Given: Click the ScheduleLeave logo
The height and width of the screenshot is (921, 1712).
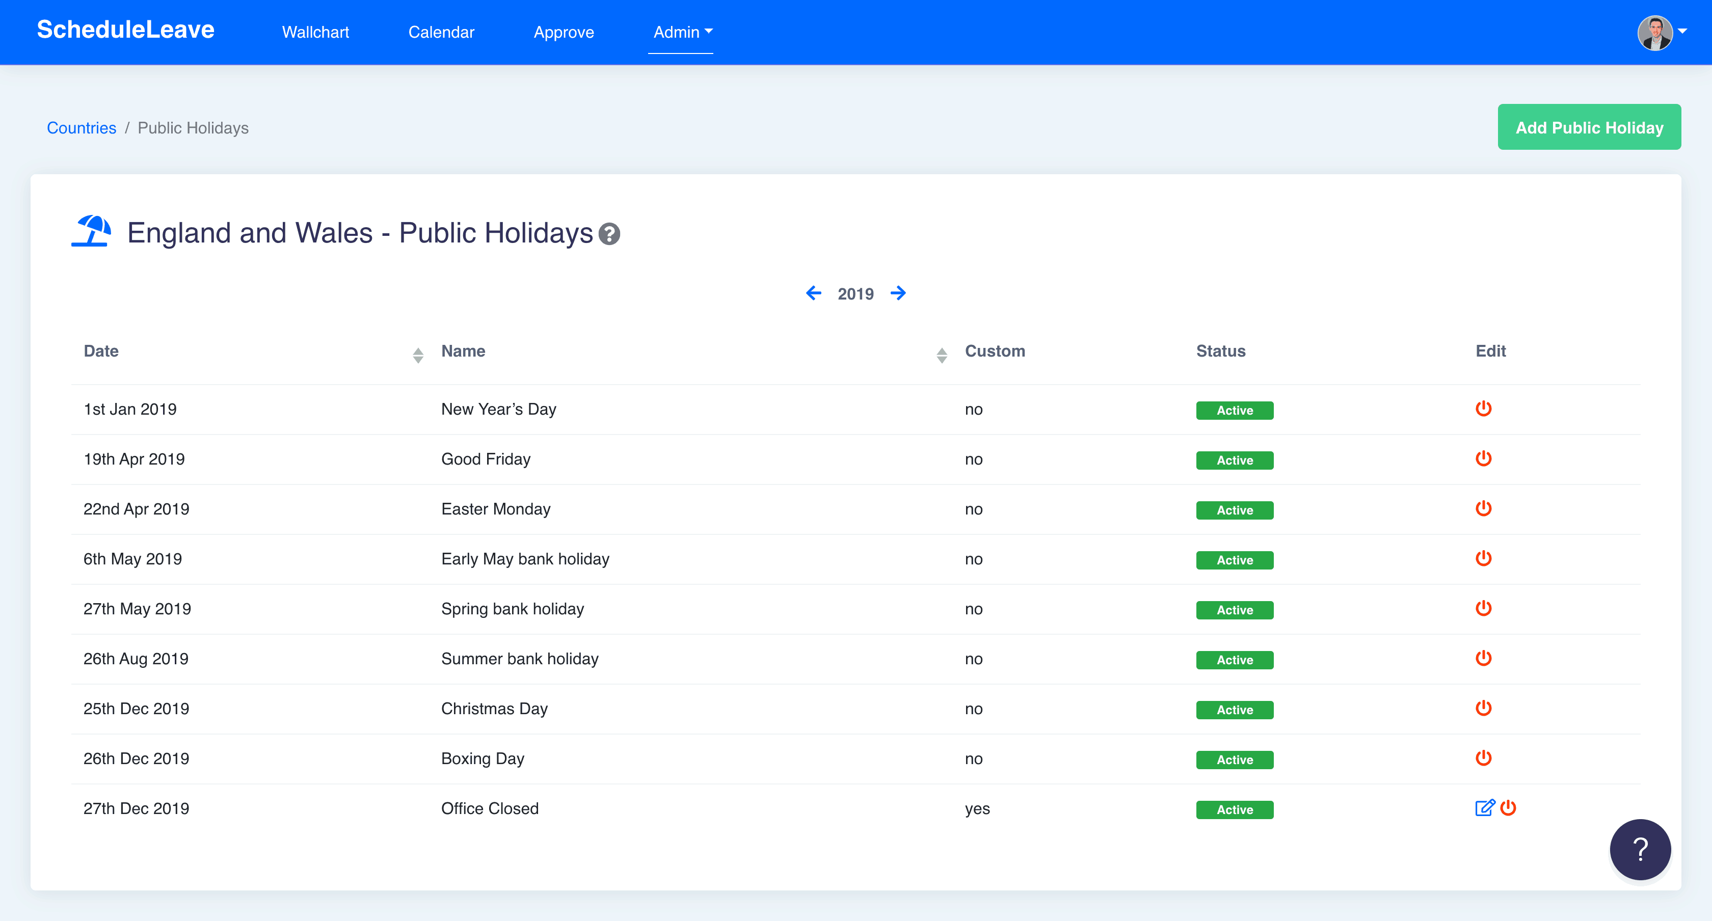Looking at the screenshot, I should click(125, 30).
